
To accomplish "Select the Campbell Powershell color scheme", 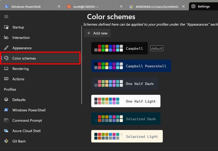I will [131, 66].
